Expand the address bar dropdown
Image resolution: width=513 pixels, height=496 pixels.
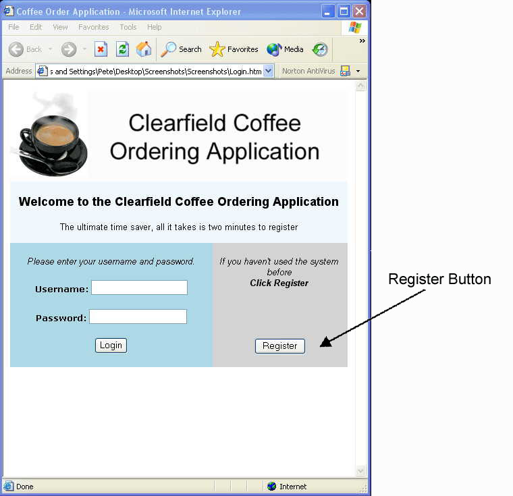coord(269,71)
